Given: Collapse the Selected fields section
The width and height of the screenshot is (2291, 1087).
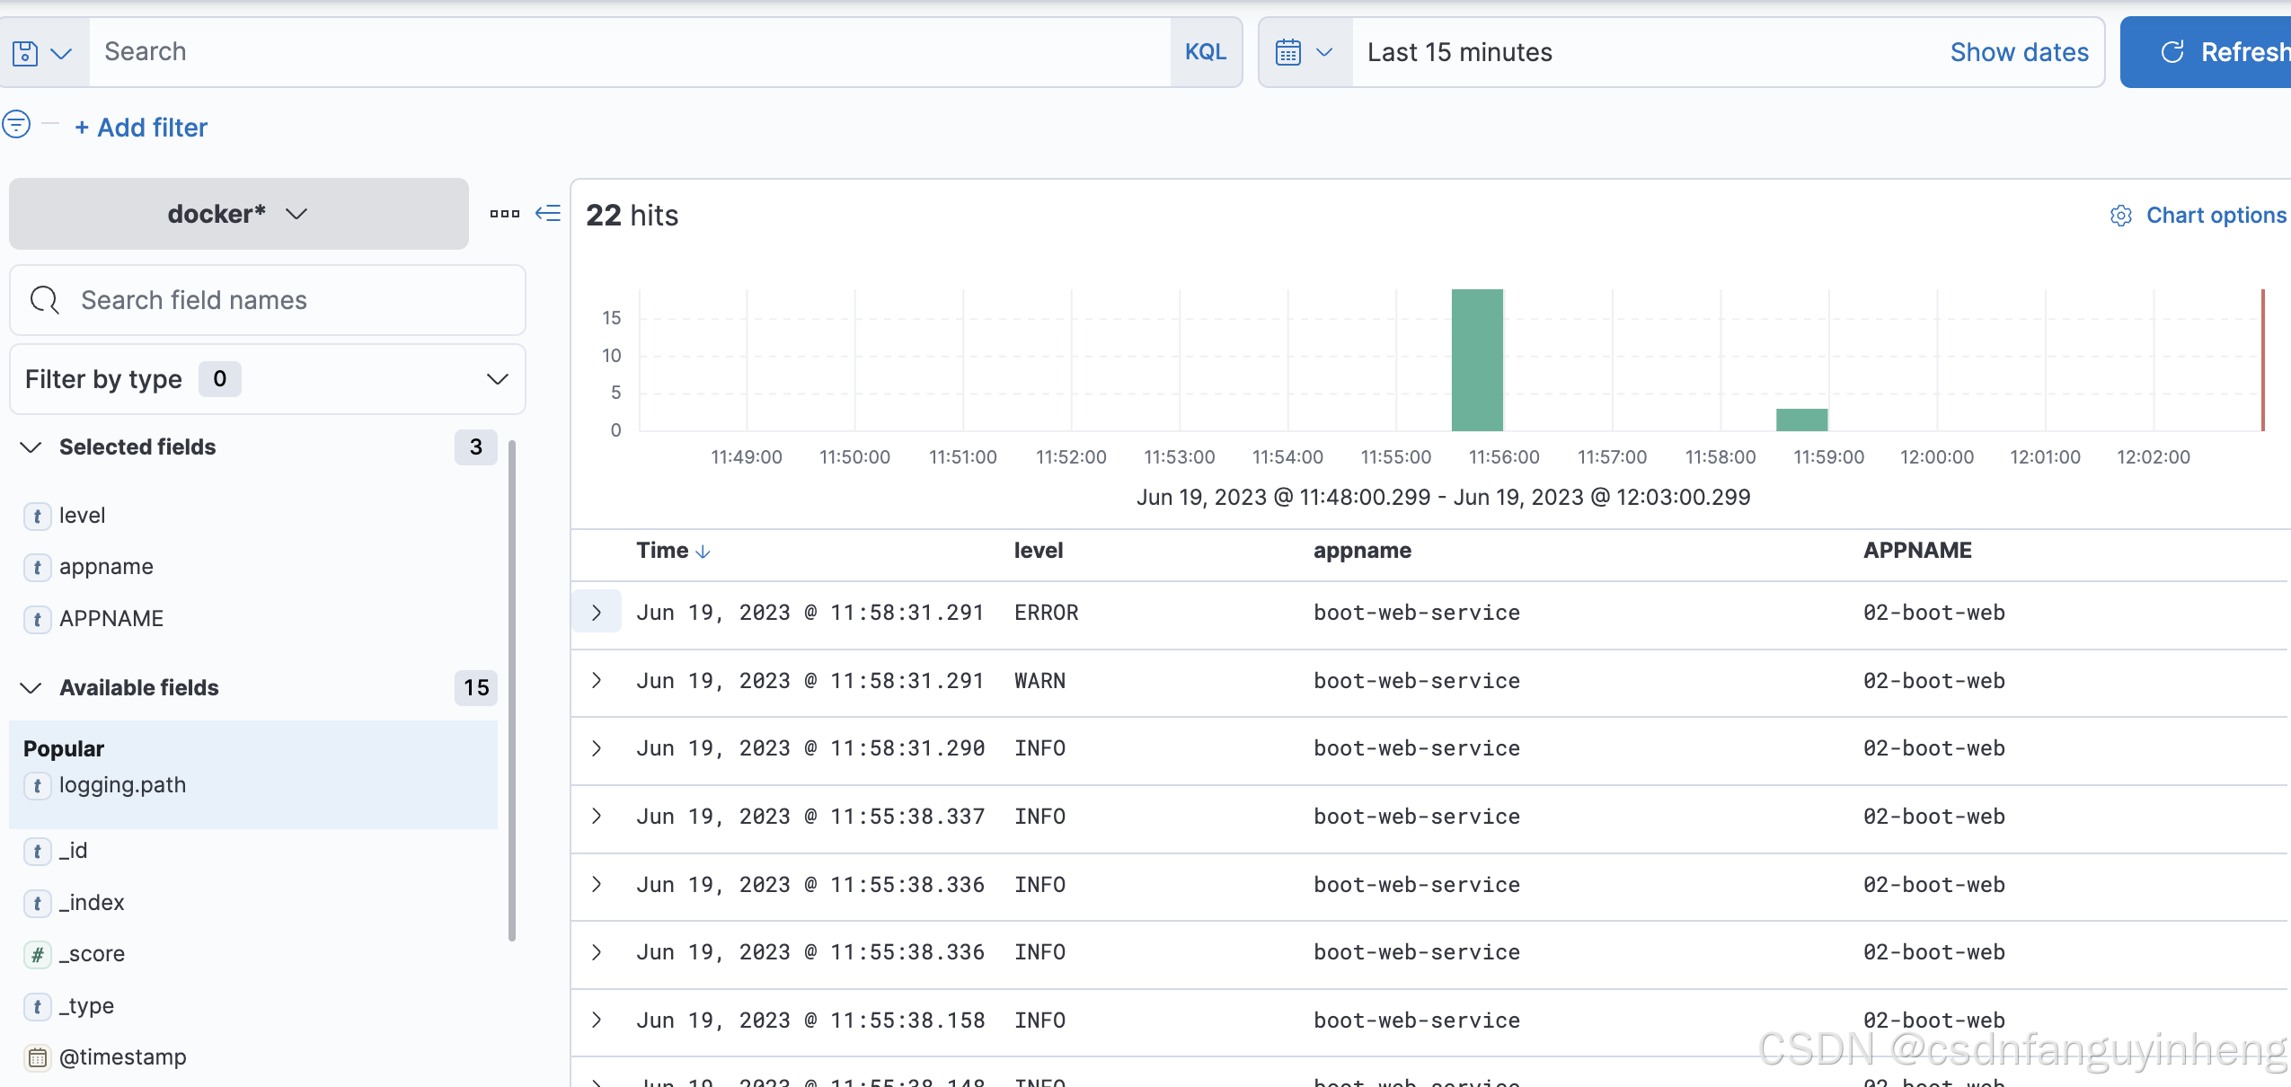Looking at the screenshot, I should click(31, 447).
